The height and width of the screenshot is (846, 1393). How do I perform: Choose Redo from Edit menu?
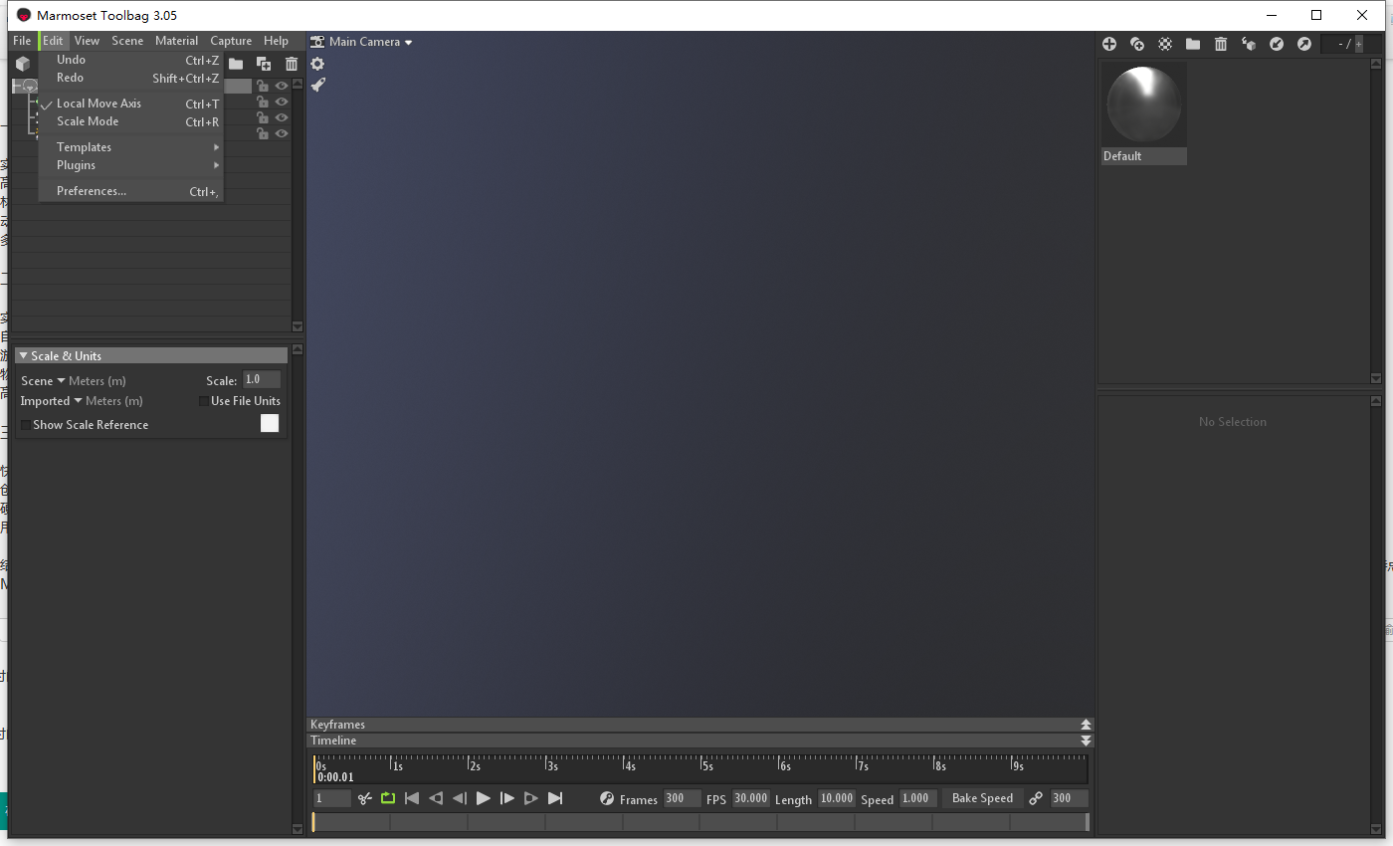(x=130, y=78)
